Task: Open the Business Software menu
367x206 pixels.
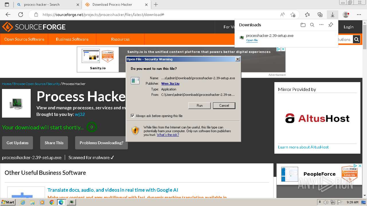Action: pos(72,39)
